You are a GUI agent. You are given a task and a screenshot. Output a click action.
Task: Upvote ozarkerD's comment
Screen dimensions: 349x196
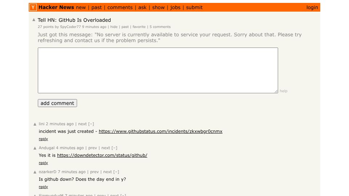point(35,172)
